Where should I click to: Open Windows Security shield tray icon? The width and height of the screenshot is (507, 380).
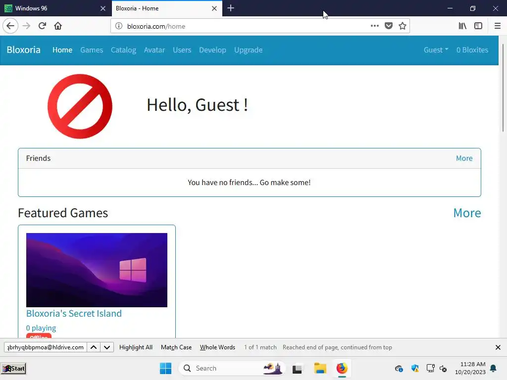tap(415, 368)
